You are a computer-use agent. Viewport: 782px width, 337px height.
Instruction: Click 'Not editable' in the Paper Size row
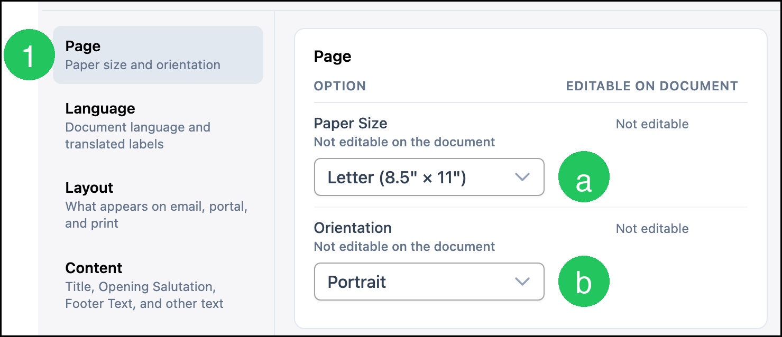coord(652,124)
